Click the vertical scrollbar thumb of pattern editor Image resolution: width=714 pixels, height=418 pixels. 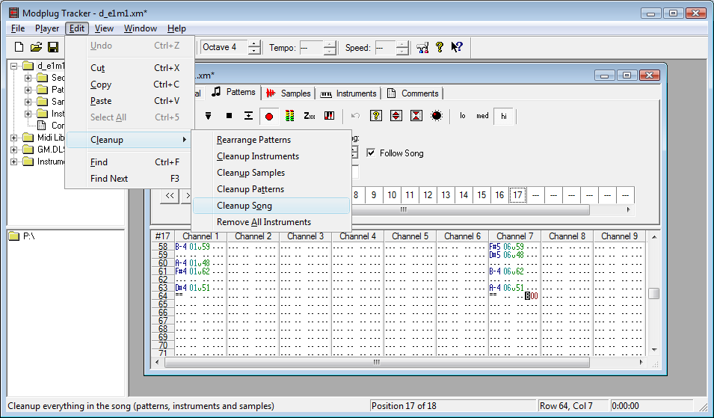point(654,293)
